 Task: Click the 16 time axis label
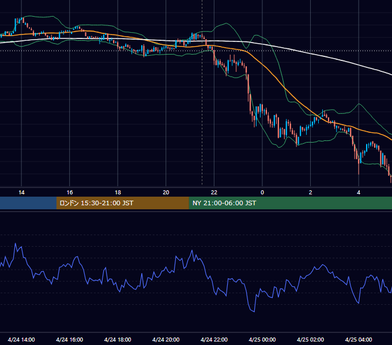click(70, 193)
